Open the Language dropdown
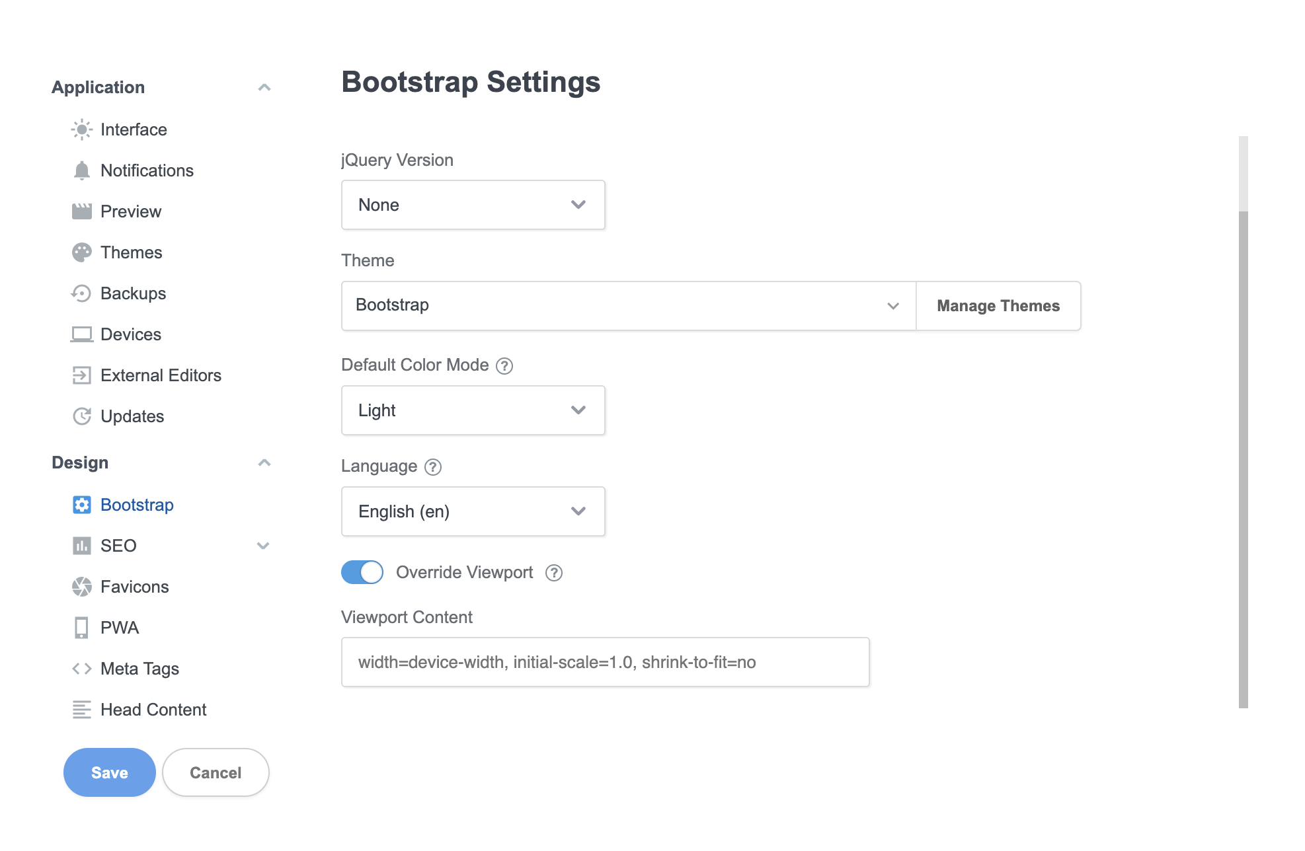Image resolution: width=1305 pixels, height=851 pixels. [473, 511]
